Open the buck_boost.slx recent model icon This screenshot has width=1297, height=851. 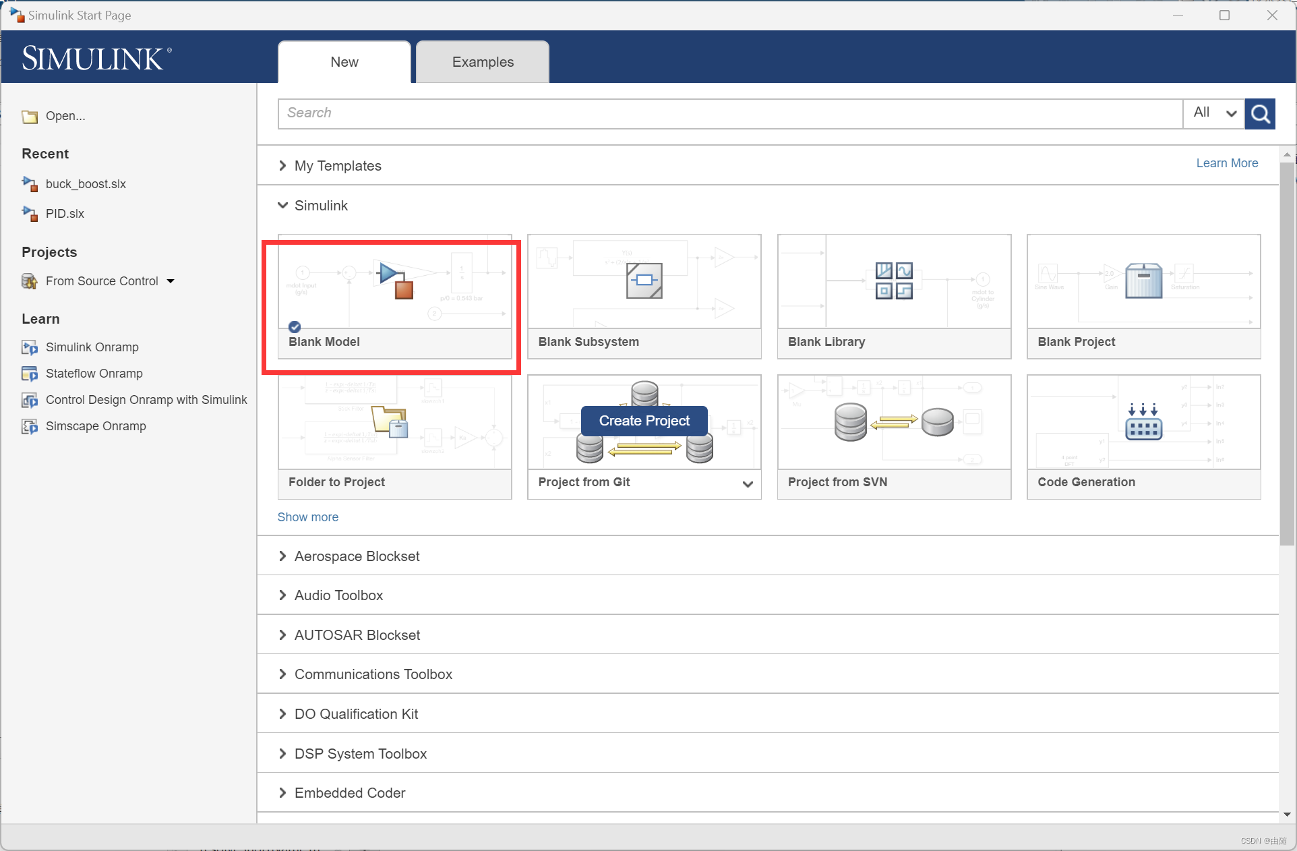tap(29, 184)
